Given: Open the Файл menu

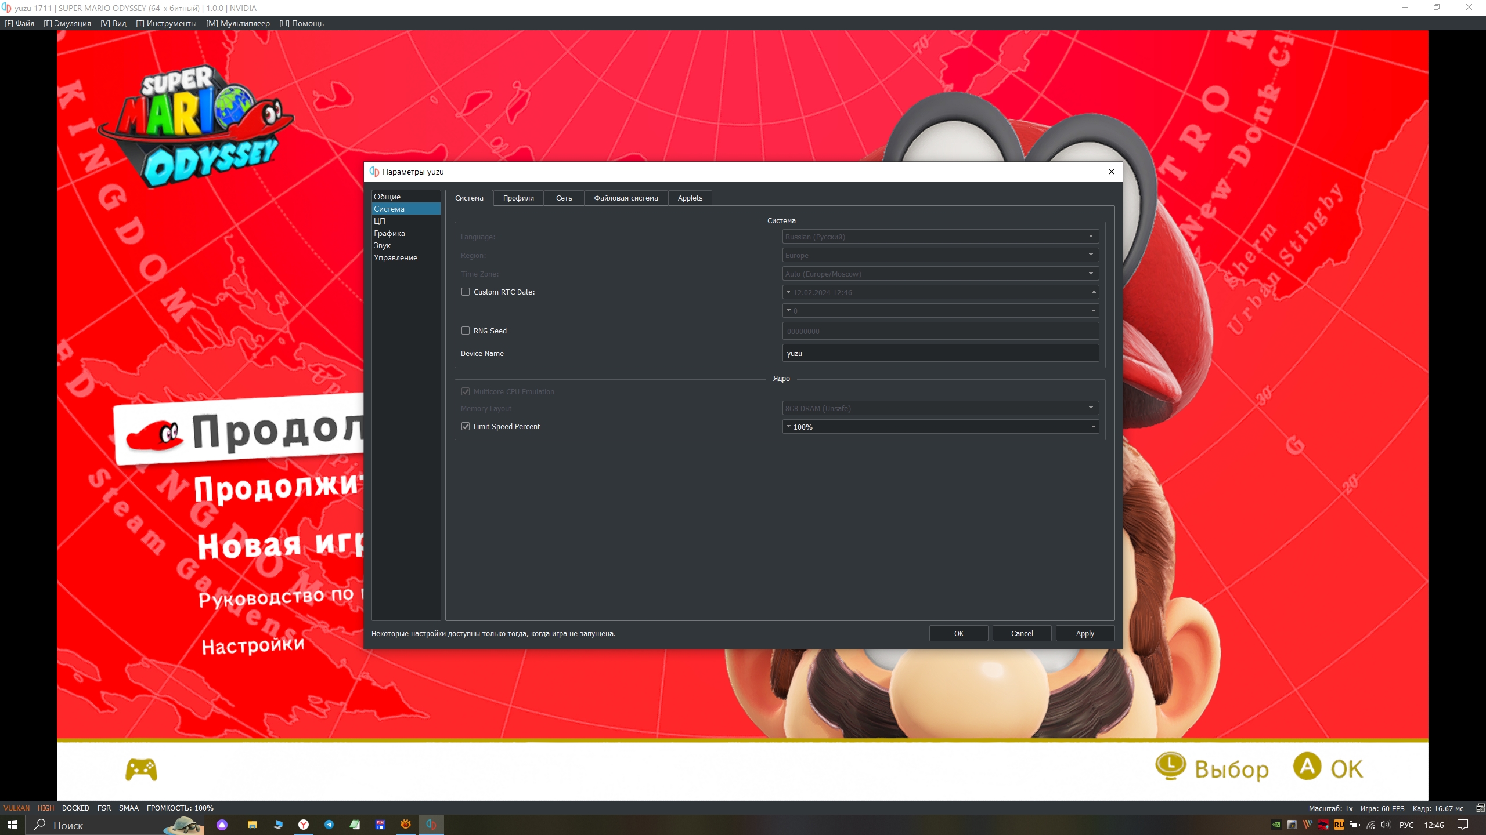Looking at the screenshot, I should pos(19,23).
